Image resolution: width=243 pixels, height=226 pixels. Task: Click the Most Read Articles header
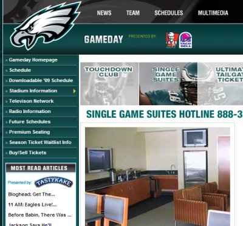[41, 168]
